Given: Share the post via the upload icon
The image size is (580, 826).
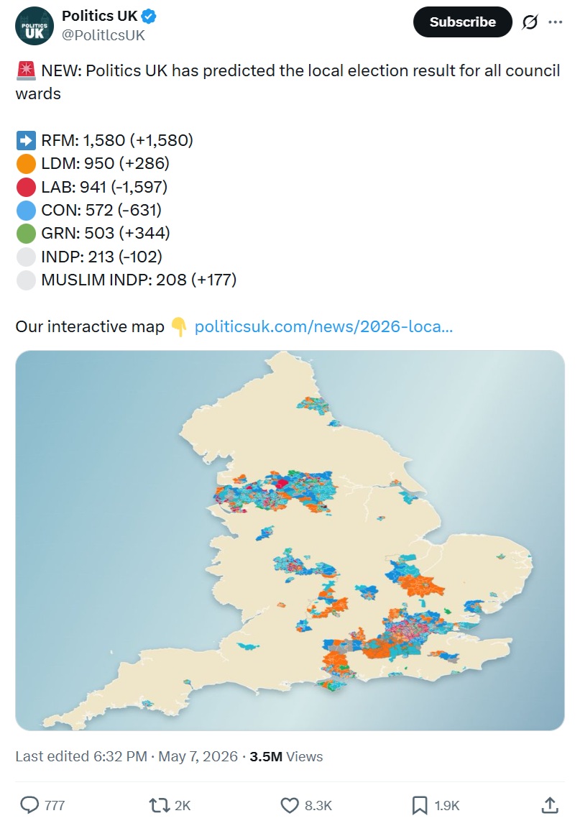Looking at the screenshot, I should click(549, 805).
